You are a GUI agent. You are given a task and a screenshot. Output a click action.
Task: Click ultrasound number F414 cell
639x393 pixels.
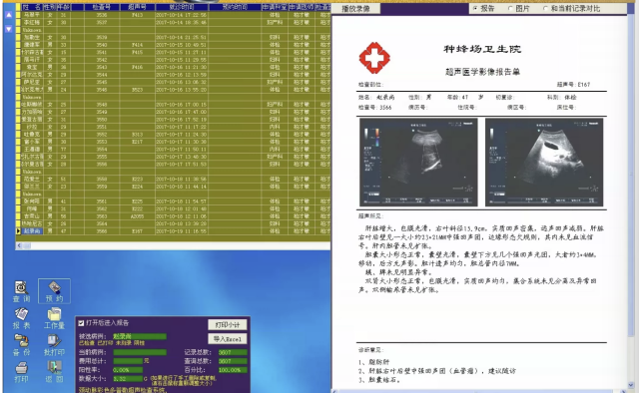click(137, 45)
